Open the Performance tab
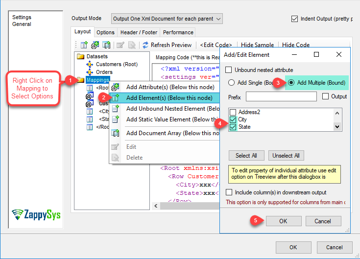The width and height of the screenshot is (360, 259). click(178, 32)
